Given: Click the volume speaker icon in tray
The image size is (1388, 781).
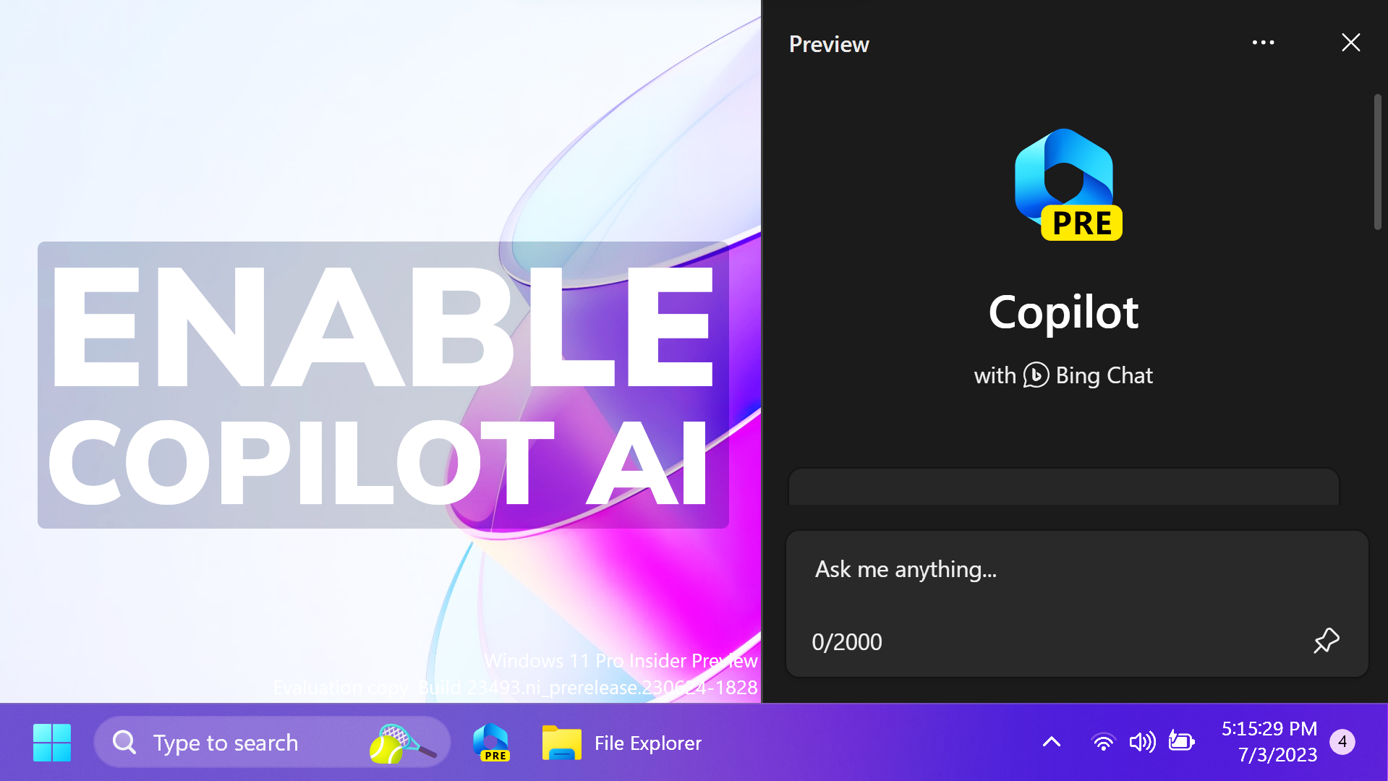Looking at the screenshot, I should pyautogui.click(x=1142, y=742).
